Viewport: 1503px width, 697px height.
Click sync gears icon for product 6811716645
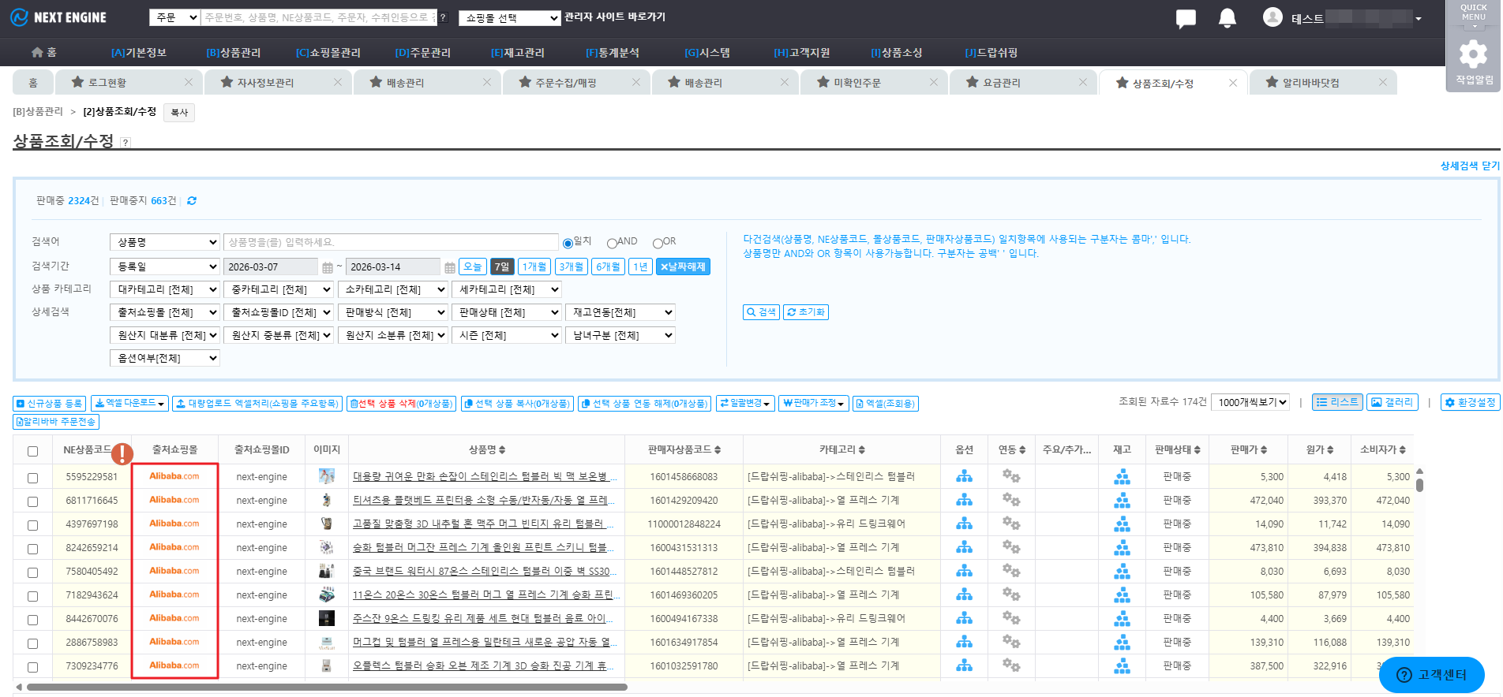coord(1010,500)
